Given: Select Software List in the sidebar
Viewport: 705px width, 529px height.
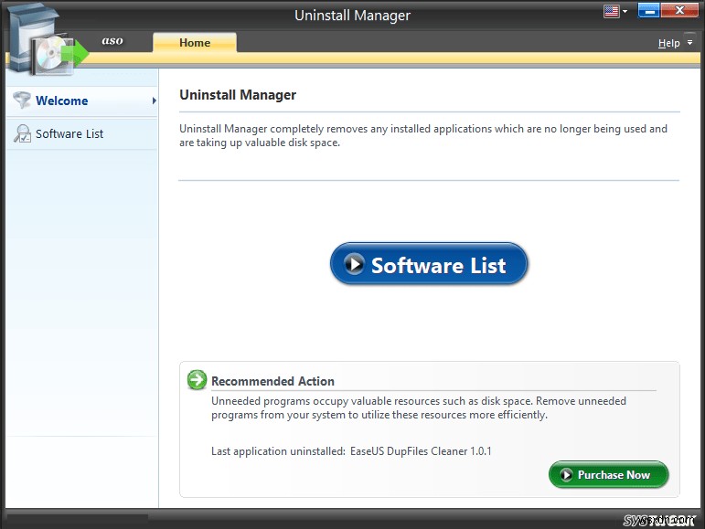Looking at the screenshot, I should (x=82, y=133).
